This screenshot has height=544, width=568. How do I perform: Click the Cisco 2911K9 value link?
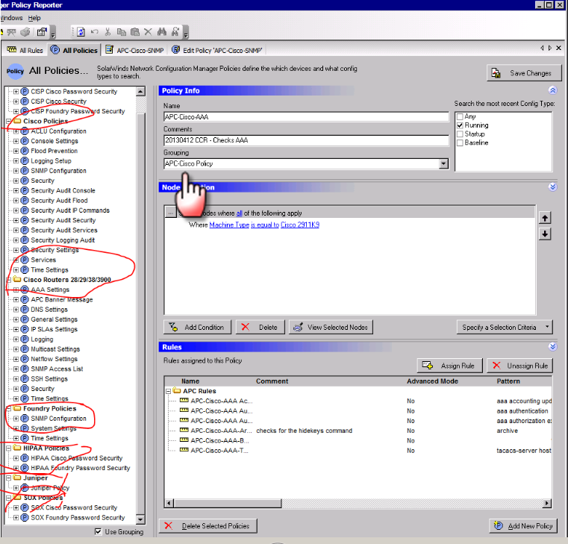click(x=300, y=225)
